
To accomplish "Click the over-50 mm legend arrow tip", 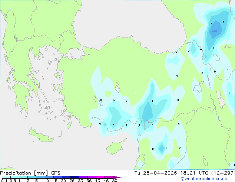I will tap(118, 177).
